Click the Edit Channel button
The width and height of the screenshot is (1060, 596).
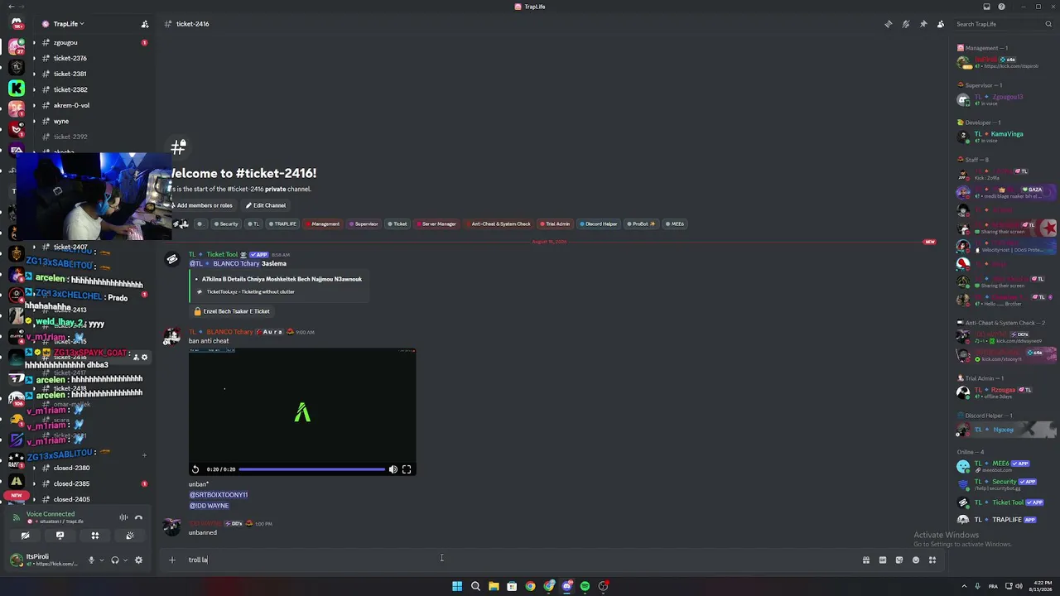(x=266, y=205)
